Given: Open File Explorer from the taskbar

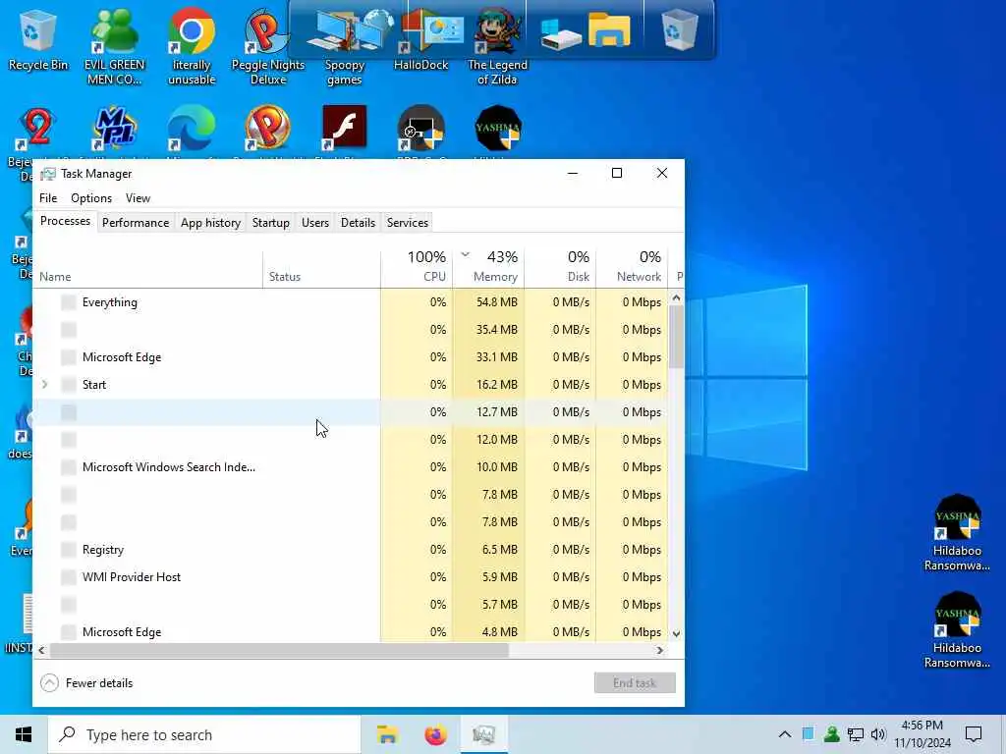Looking at the screenshot, I should click(x=387, y=734).
